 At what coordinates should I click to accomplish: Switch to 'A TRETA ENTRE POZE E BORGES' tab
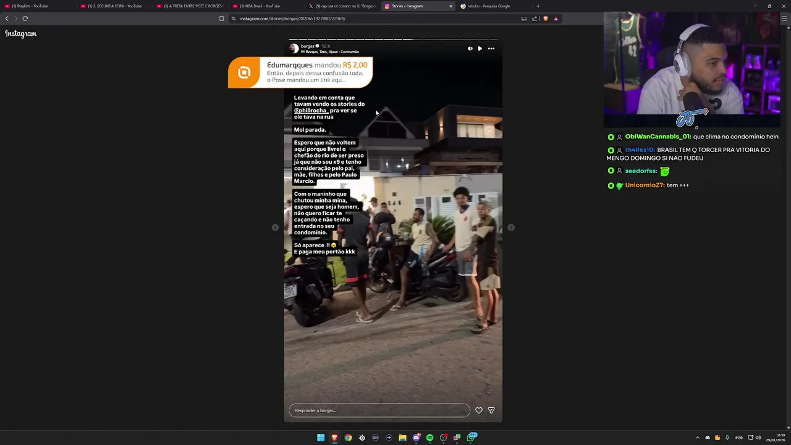[192, 6]
